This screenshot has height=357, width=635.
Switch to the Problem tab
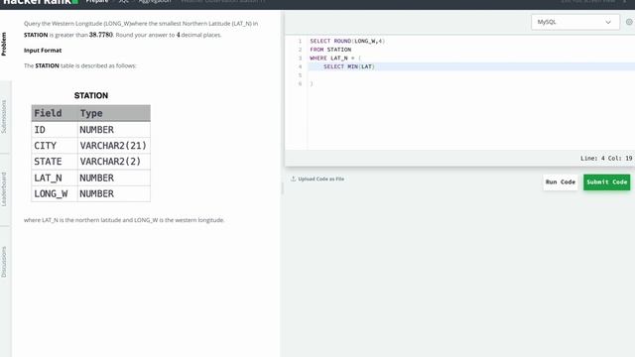pyautogui.click(x=4, y=44)
